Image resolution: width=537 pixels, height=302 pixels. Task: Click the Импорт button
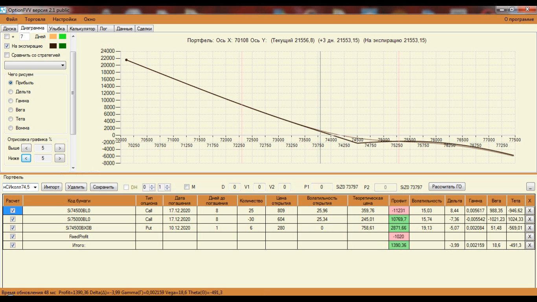(x=51, y=187)
